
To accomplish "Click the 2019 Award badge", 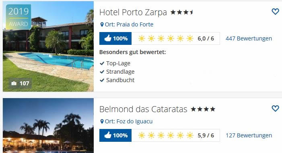I will pos(19,17).
